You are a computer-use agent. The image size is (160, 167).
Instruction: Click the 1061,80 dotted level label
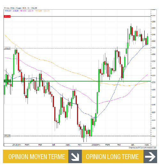tap(7, 136)
